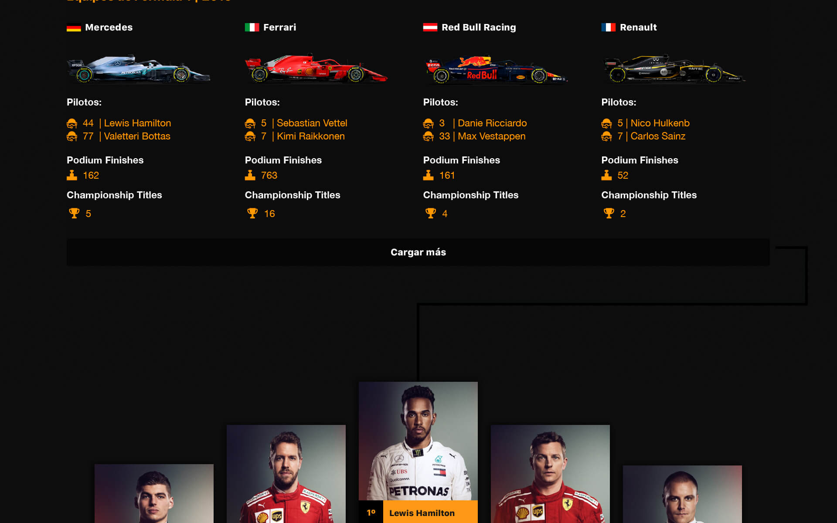Screen dimensions: 837x523
Task: Click the Renault car image
Action: [674, 69]
